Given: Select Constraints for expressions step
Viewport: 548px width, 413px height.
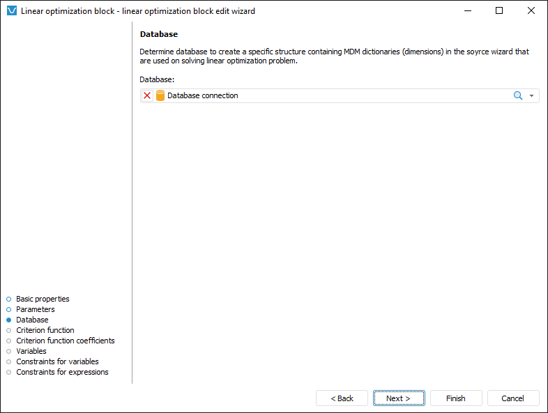Looking at the screenshot, I should click(x=62, y=372).
